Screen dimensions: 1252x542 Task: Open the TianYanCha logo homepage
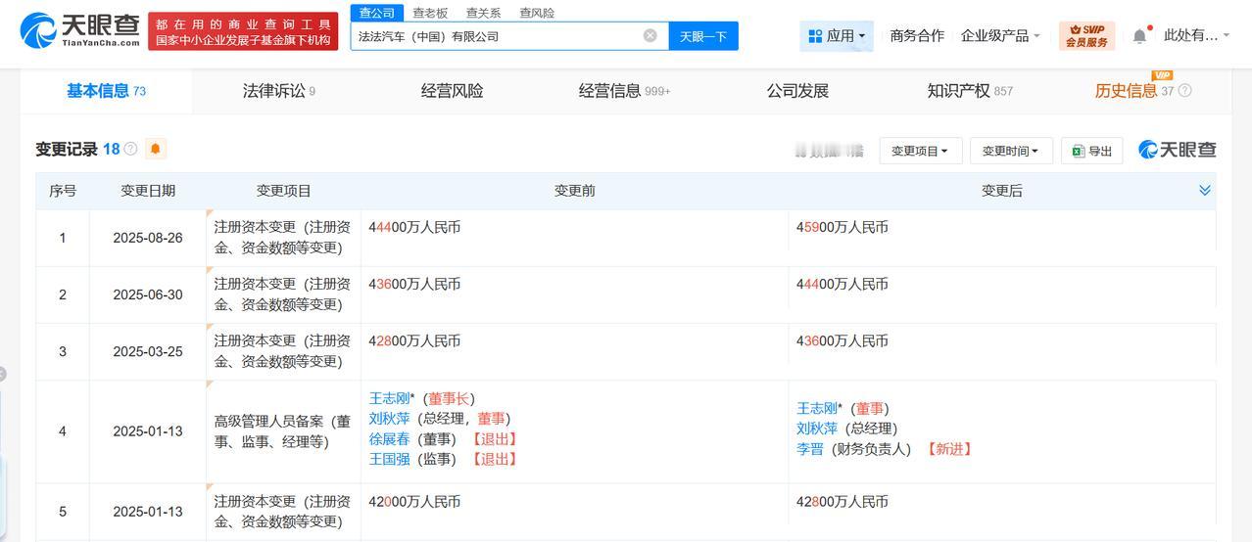(80, 31)
